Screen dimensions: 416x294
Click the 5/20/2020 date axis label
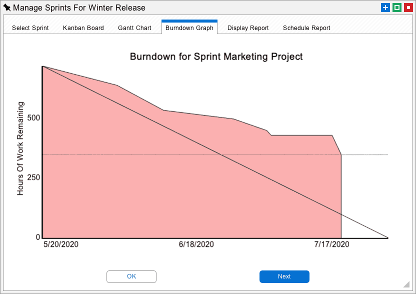tap(61, 244)
